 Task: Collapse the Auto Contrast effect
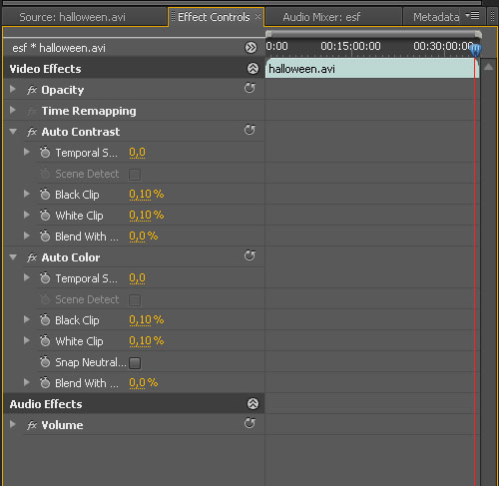coord(13,132)
